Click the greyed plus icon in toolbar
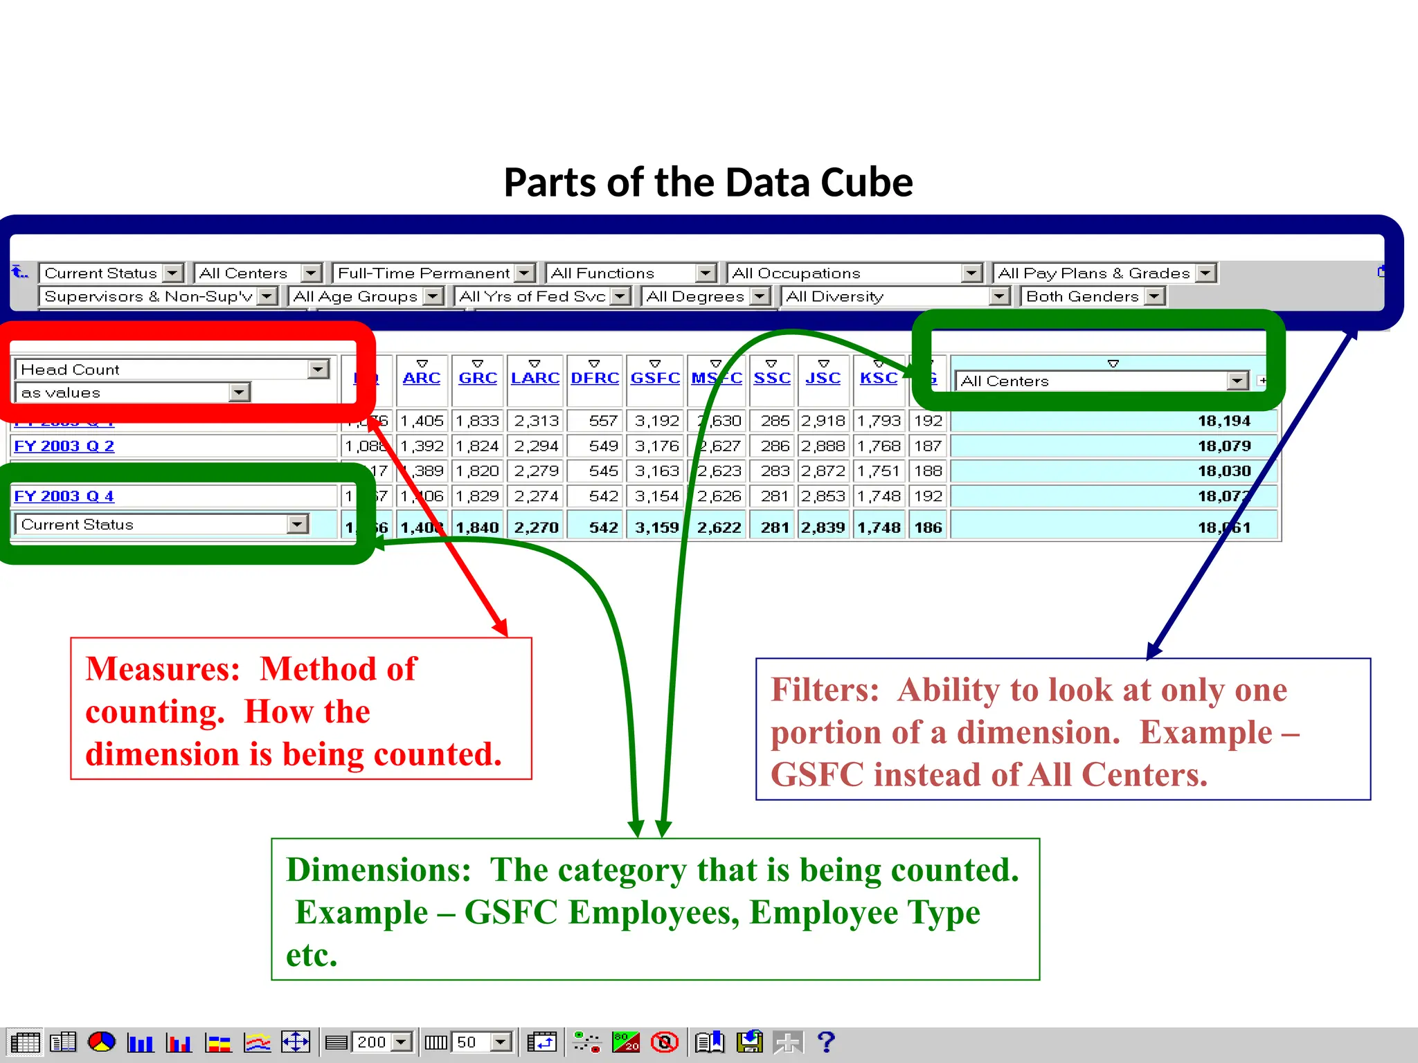This screenshot has height=1063, width=1418. point(788,1042)
